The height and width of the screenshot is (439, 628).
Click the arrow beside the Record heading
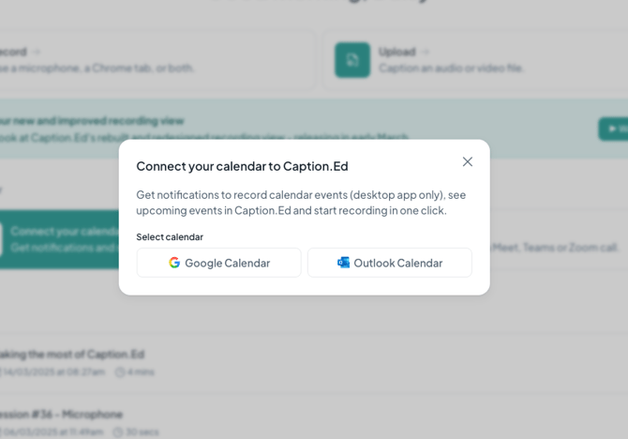[x=37, y=52]
